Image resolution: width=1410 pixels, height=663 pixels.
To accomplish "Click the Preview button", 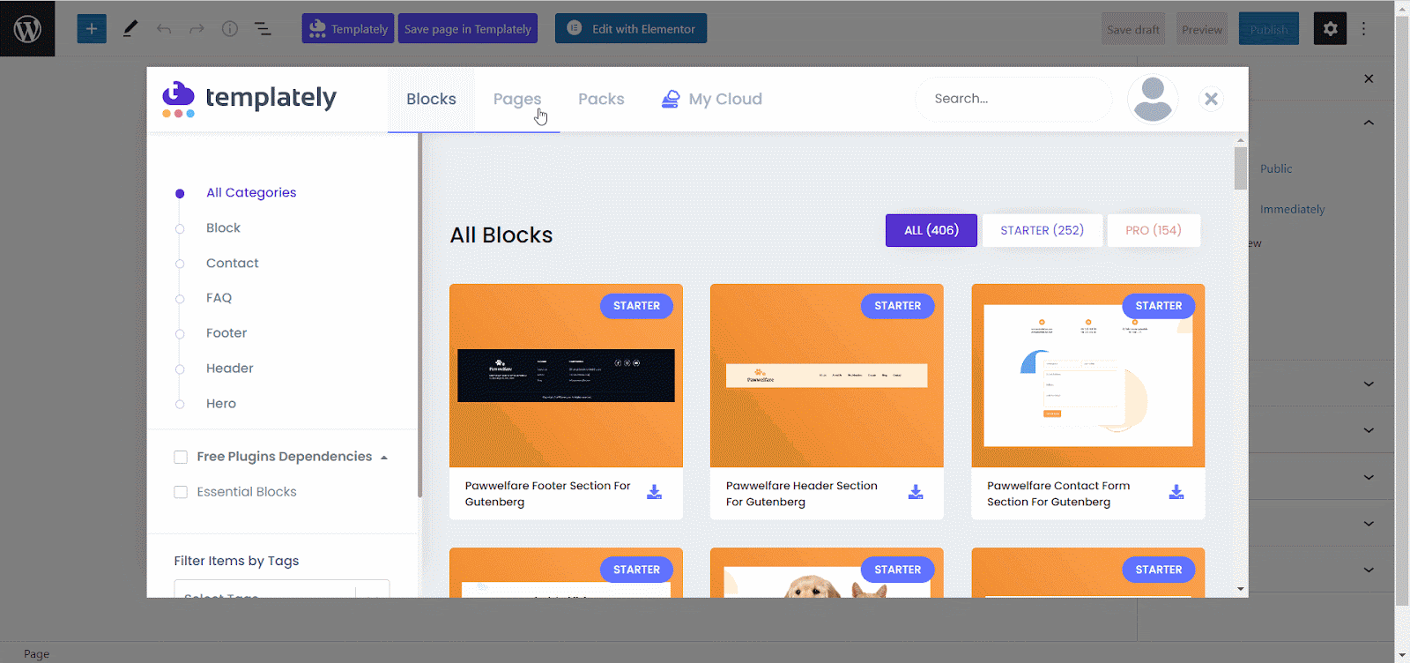I will (x=1202, y=29).
